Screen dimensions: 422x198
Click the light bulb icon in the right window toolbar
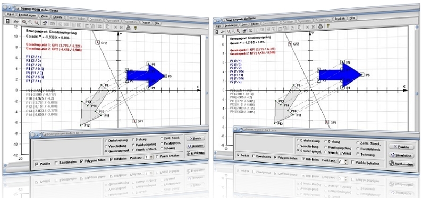pyautogui.click(x=328, y=26)
